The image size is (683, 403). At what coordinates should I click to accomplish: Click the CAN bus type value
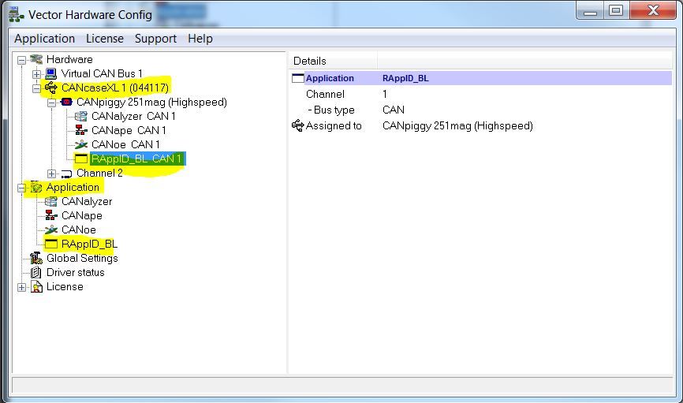(x=394, y=110)
